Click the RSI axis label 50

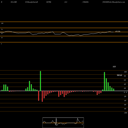[2, 34]
